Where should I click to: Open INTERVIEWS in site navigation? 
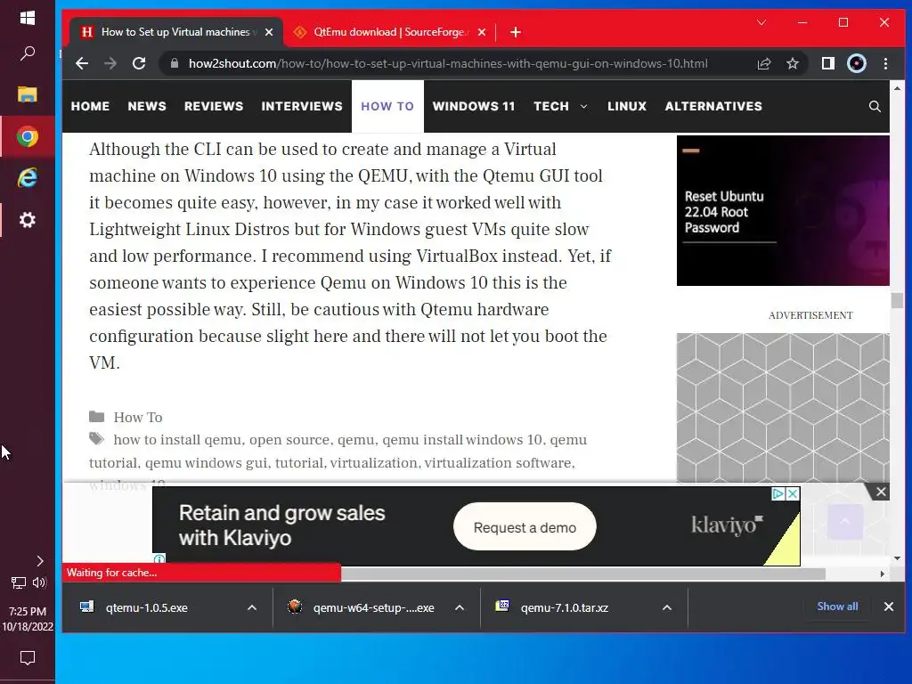[302, 107]
